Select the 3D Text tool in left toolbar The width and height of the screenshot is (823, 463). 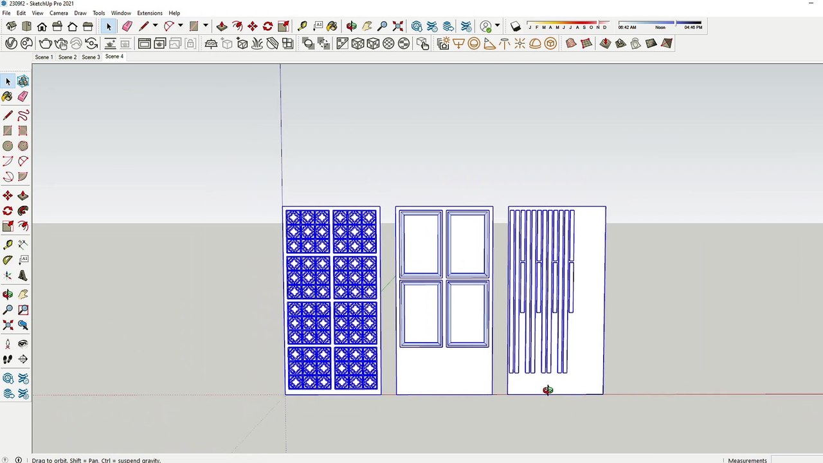(23, 275)
